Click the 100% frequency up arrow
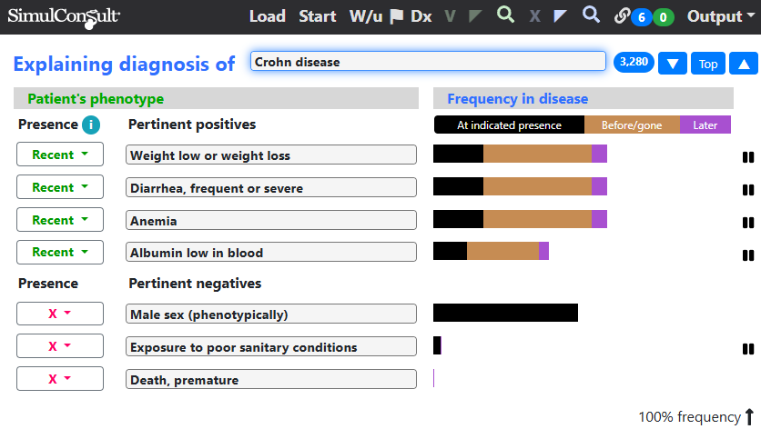 749,417
